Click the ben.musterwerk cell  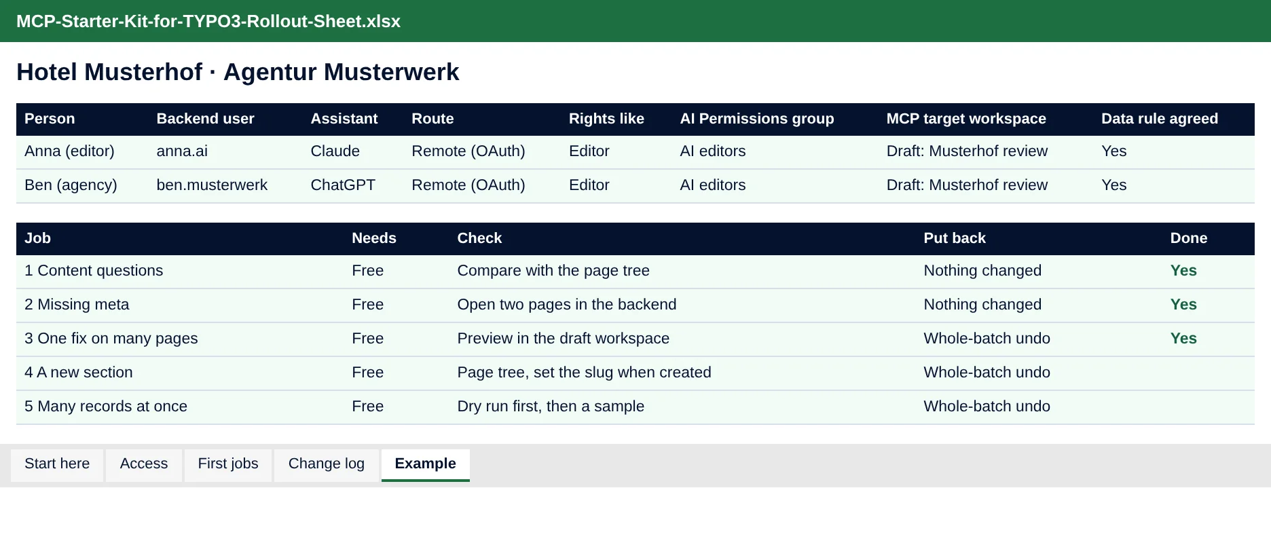[212, 185]
